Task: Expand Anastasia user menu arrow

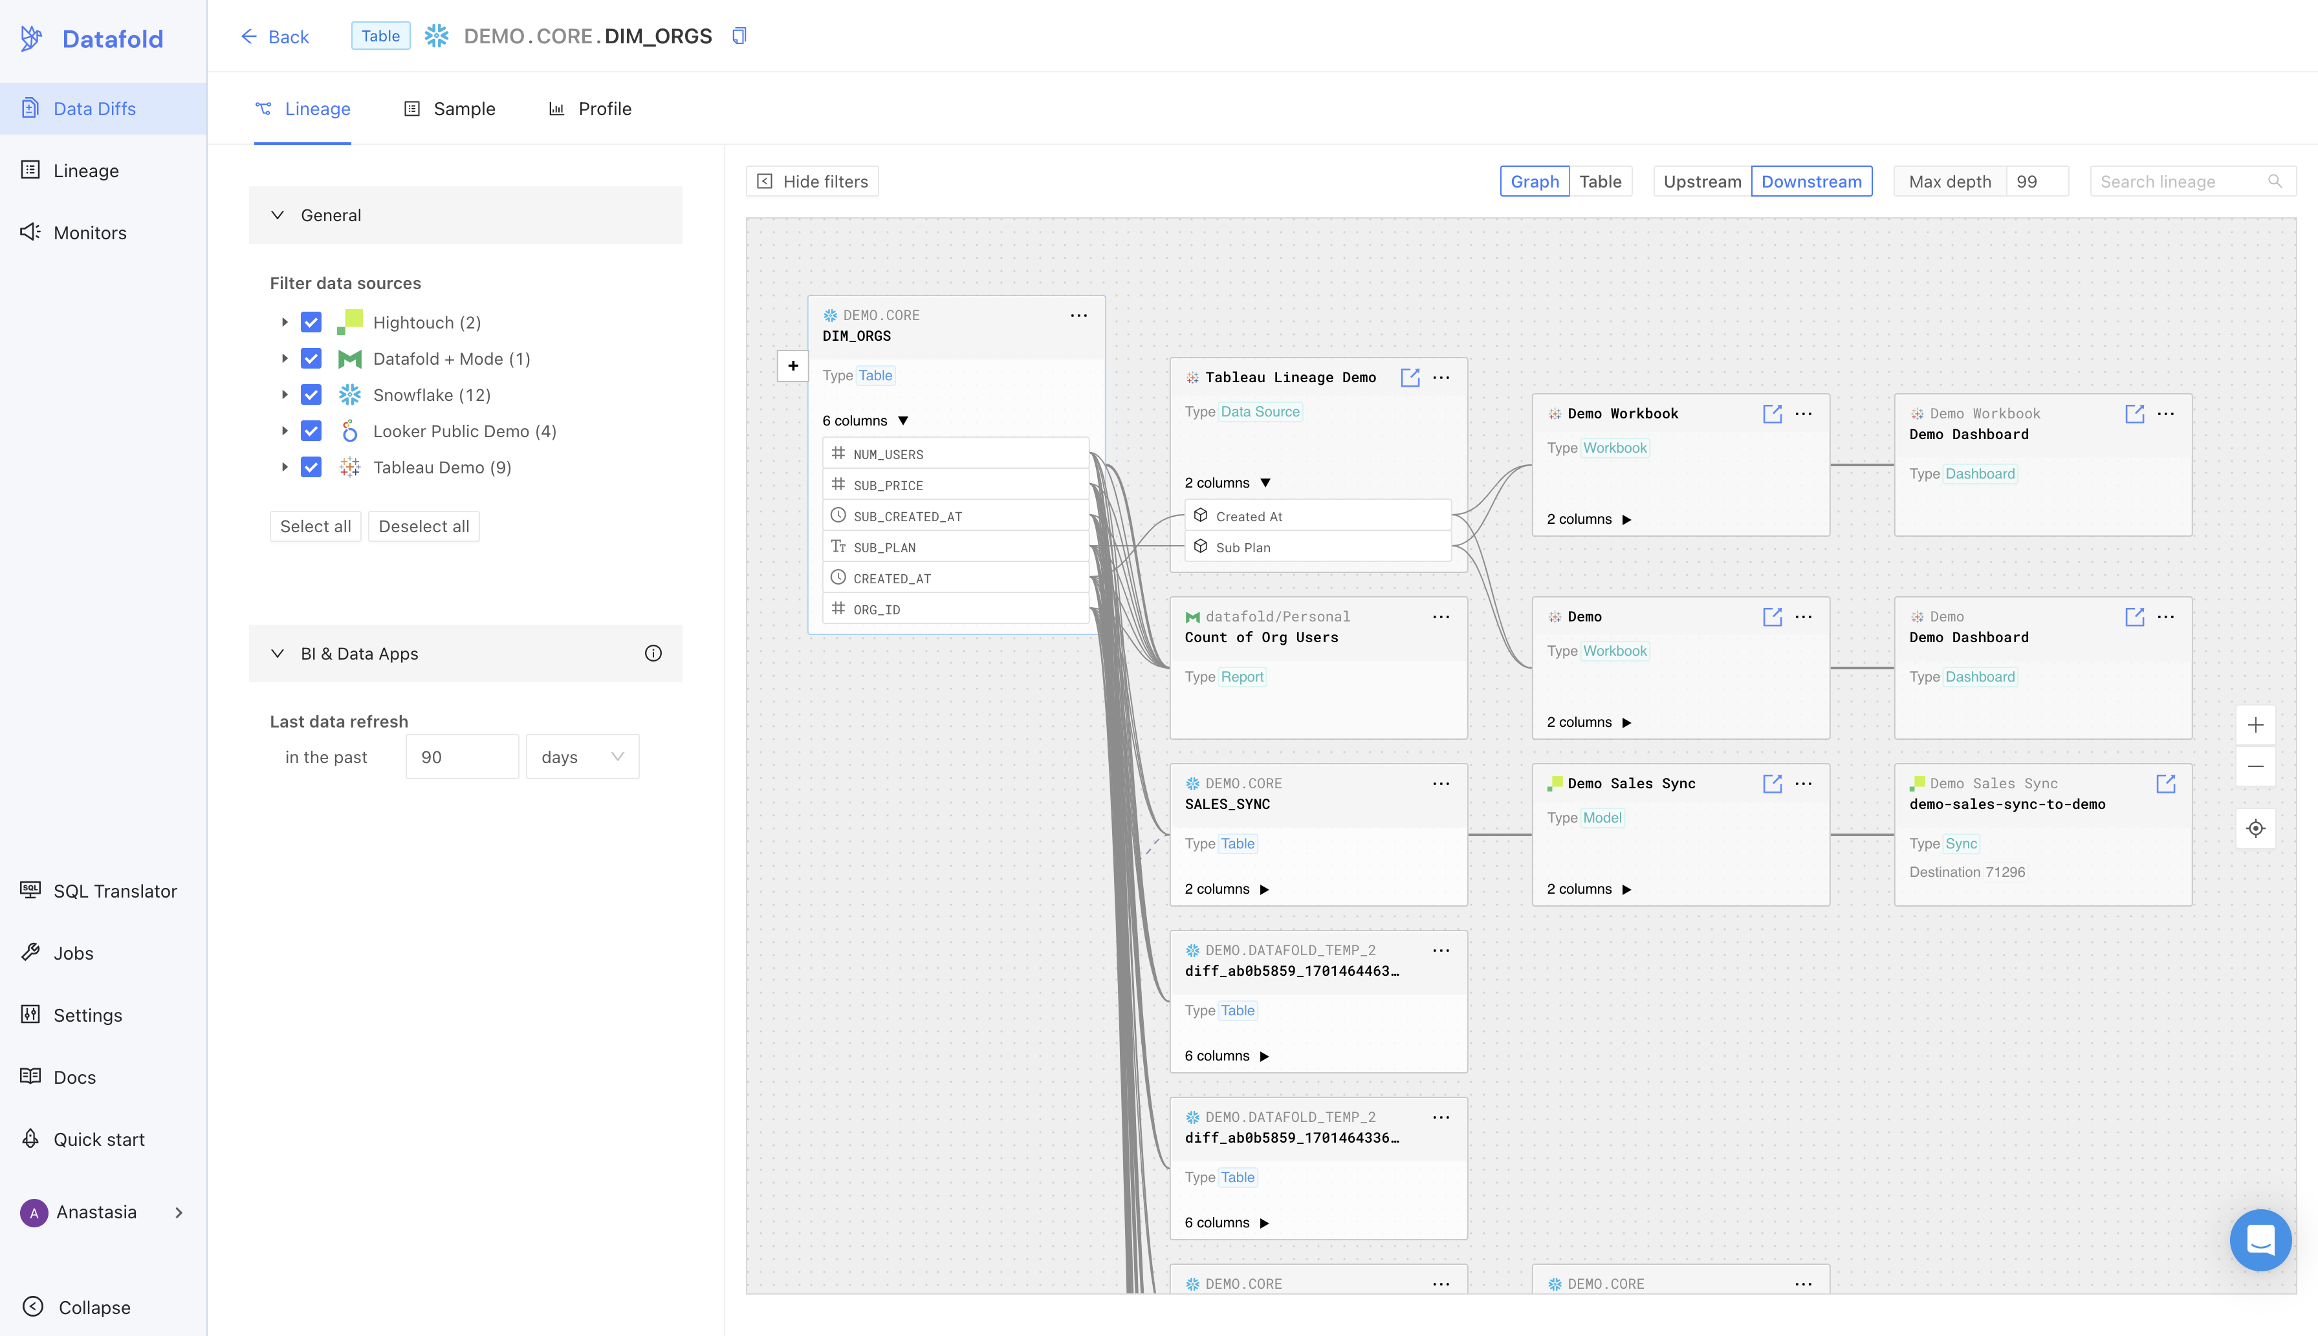Action: [x=179, y=1212]
